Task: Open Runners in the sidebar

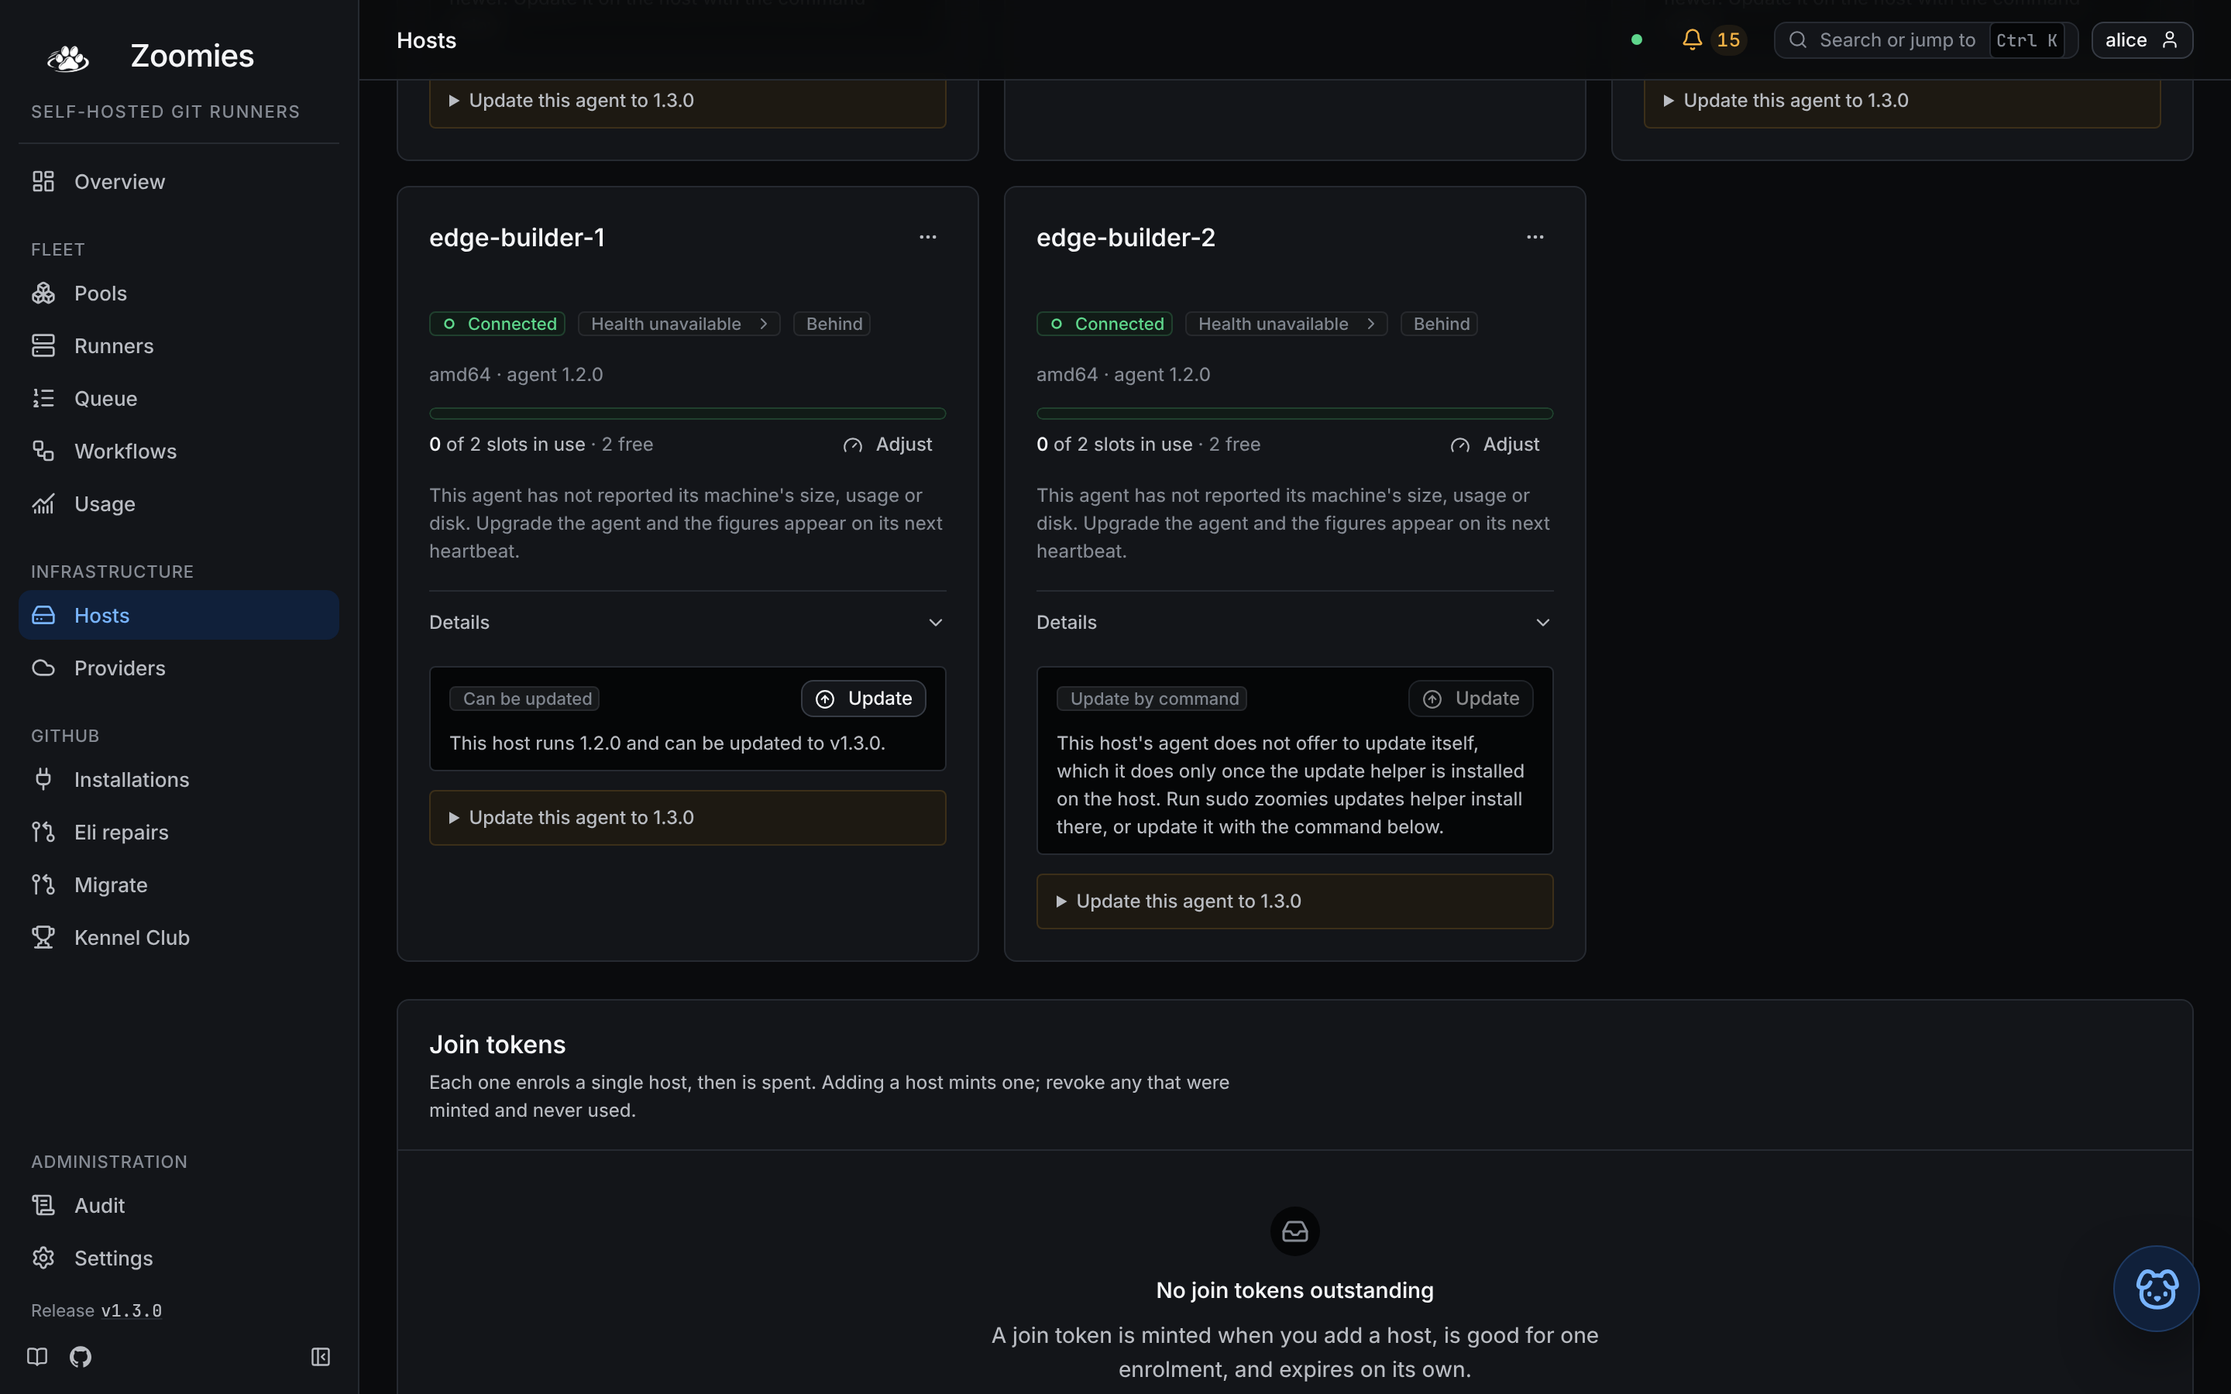Action: coord(179,345)
